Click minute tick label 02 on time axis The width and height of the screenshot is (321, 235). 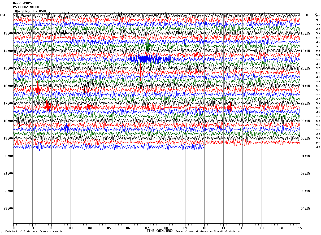[x=51, y=228]
